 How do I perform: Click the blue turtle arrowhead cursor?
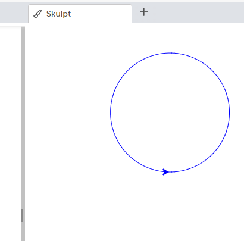pos(165,172)
